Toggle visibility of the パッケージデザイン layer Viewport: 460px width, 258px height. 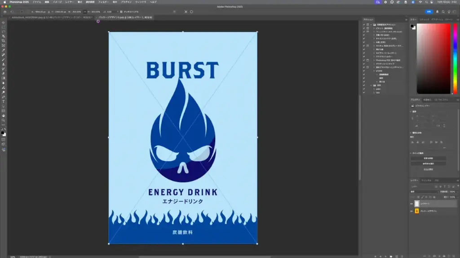click(x=411, y=211)
